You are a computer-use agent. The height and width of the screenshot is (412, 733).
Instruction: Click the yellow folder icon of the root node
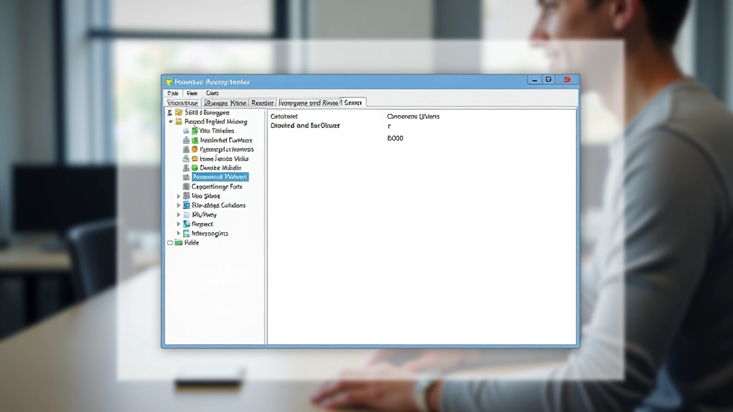tap(178, 112)
